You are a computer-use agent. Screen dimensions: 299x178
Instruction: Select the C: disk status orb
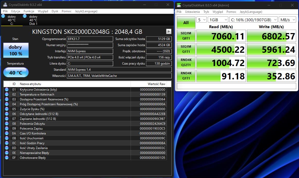coord(3,16)
